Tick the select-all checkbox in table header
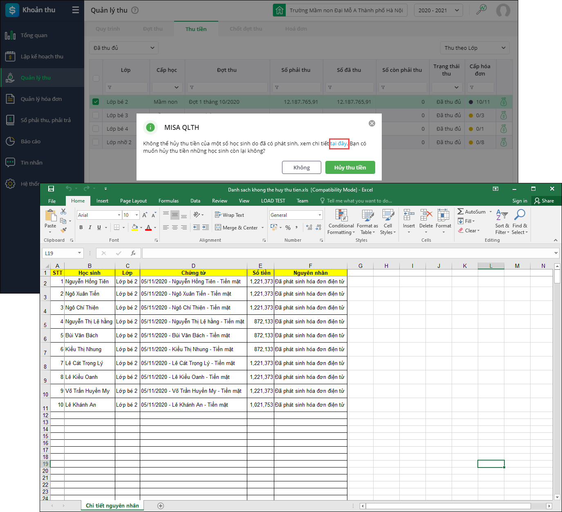The width and height of the screenshot is (562, 512). (96, 78)
